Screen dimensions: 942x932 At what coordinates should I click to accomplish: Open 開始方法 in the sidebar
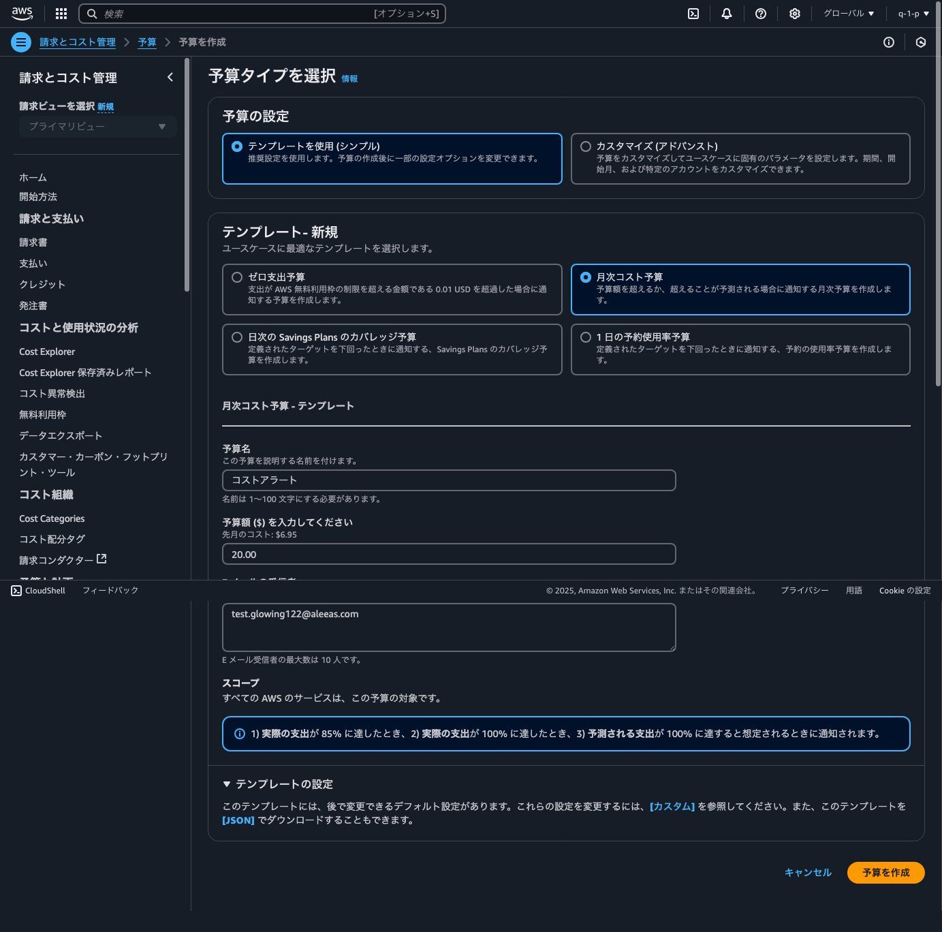[38, 196]
